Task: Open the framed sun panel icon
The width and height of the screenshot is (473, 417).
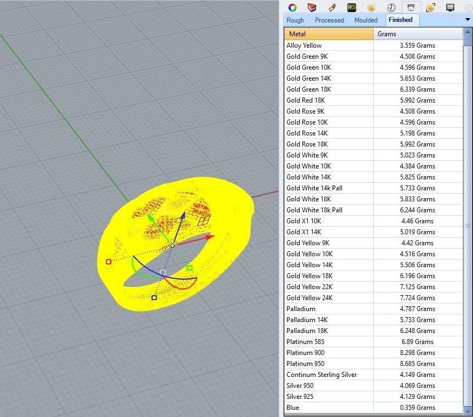Action: tap(430, 8)
